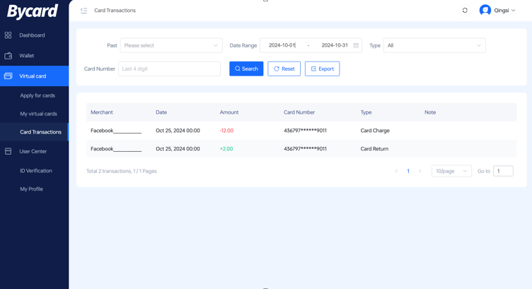Click the refresh icon in the top bar
This screenshot has width=532, height=289.
465,11
